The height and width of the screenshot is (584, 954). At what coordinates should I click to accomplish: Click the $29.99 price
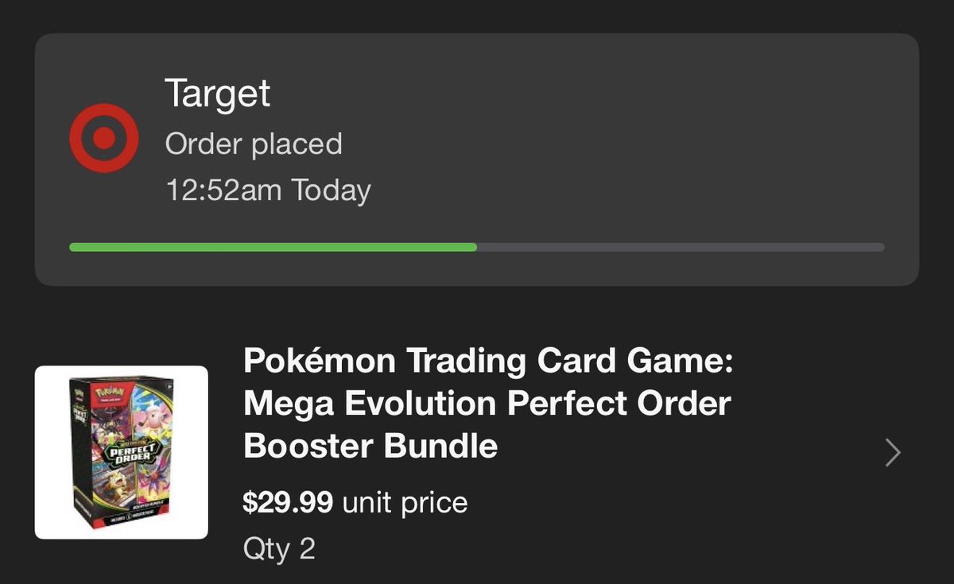[289, 502]
